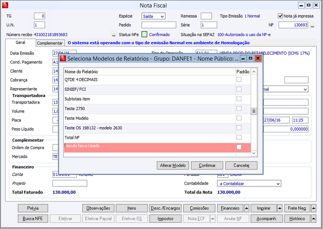Click the report list scrollbar thumb
The width and height of the screenshot is (323, 229).
point(254,111)
